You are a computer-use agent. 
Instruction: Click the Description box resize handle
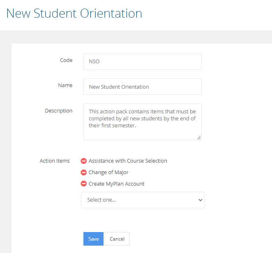point(199,138)
